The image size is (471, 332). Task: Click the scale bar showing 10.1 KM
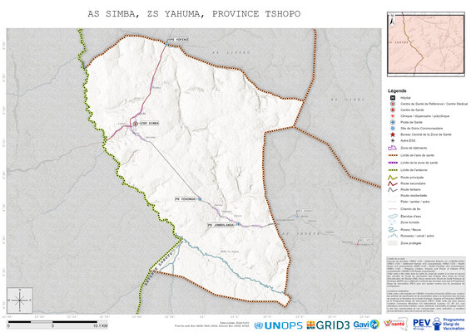click(x=57, y=324)
